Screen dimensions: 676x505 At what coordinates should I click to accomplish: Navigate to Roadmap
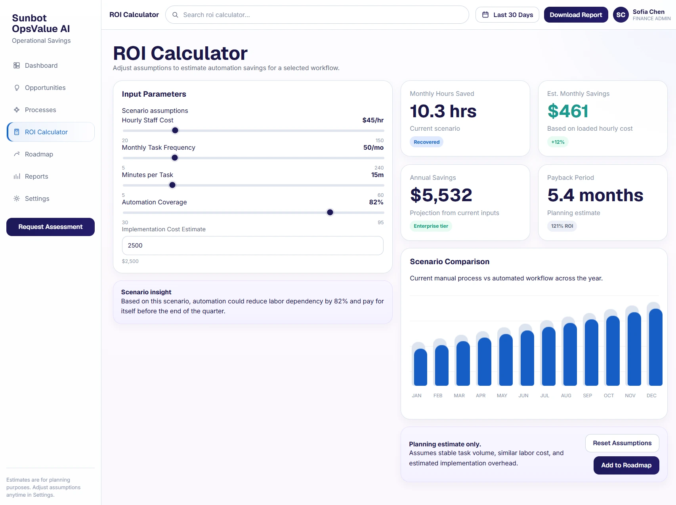point(51,154)
